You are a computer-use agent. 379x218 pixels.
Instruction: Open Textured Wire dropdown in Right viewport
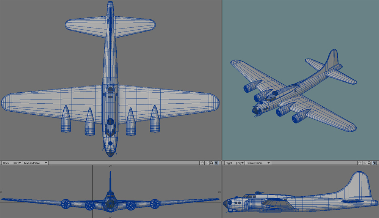coord(258,163)
